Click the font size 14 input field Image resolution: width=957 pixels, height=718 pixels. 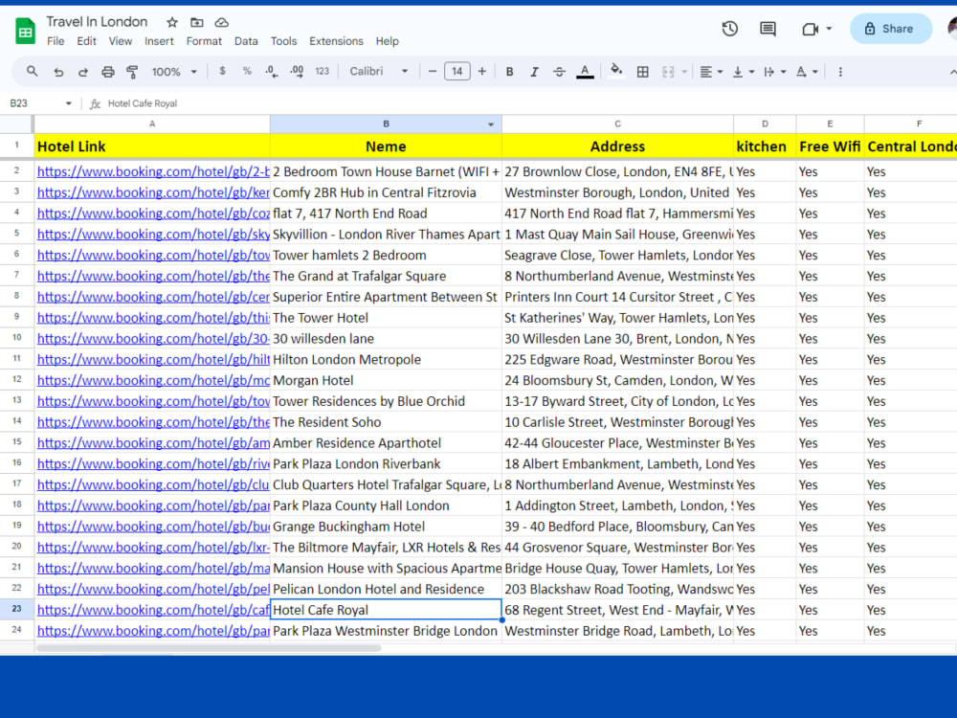coord(457,72)
